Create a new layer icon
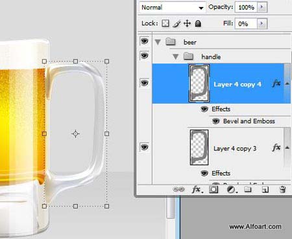 click(x=265, y=190)
